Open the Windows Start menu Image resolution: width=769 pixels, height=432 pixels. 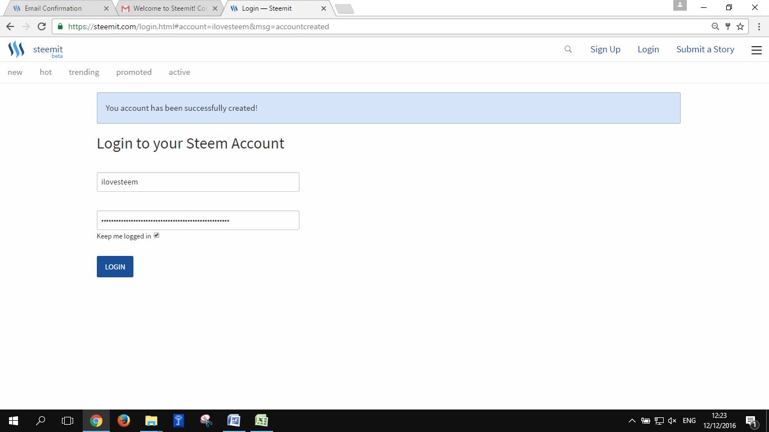point(14,421)
